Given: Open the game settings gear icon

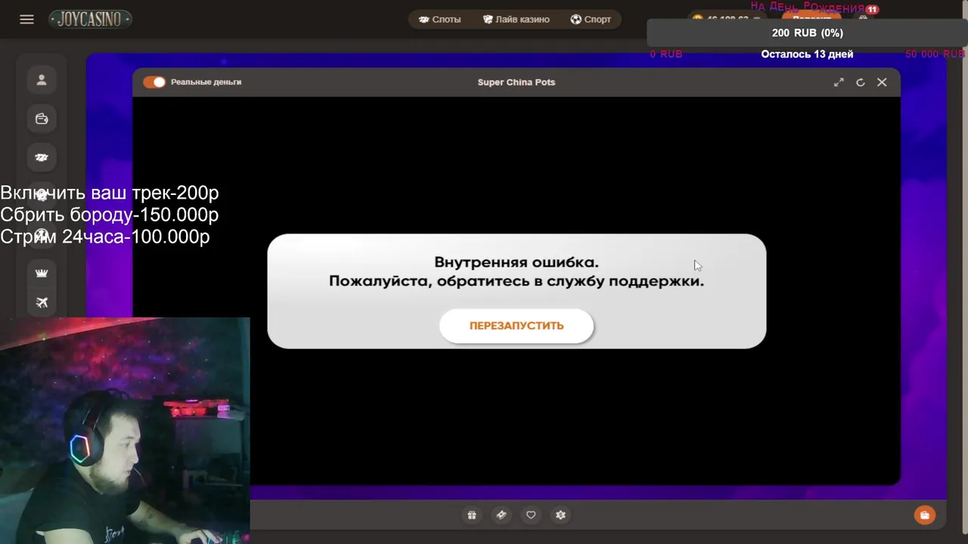Looking at the screenshot, I should (560, 515).
